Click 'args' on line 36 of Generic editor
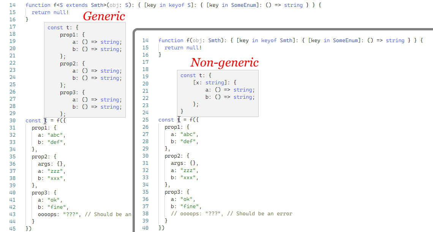 click(44, 164)
